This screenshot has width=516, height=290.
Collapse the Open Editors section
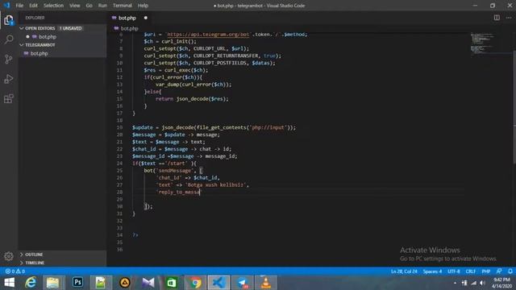click(x=22, y=28)
